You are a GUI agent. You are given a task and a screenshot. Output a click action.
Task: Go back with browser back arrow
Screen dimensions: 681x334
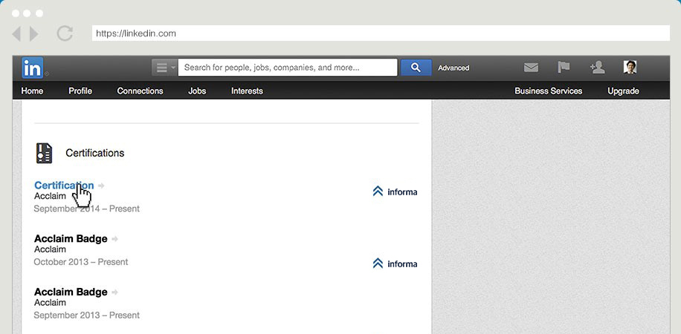click(16, 33)
